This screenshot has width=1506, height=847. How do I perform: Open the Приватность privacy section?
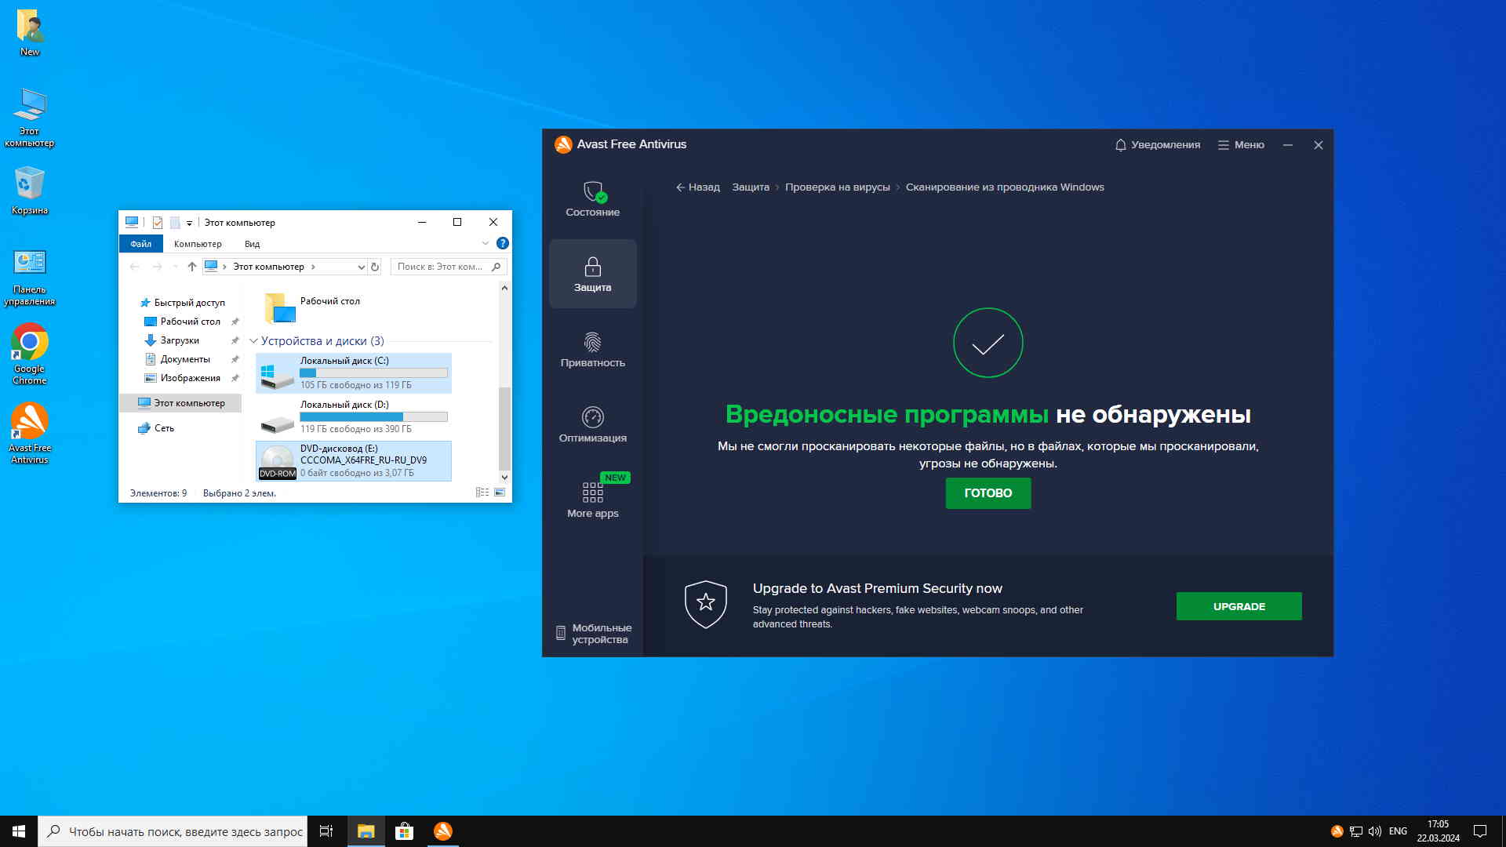592,350
